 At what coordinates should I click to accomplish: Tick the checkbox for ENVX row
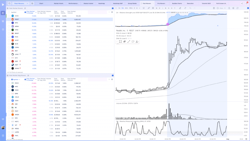point(9,83)
